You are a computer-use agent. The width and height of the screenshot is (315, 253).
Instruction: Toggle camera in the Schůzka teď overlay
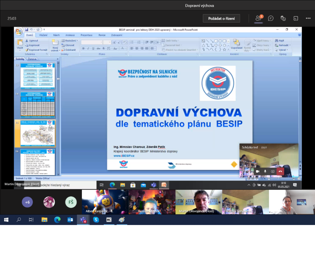pyautogui.click(x=257, y=171)
